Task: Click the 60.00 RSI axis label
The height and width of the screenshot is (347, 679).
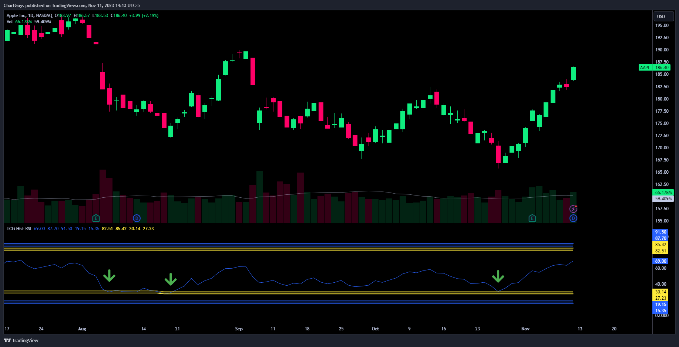Action: [660, 268]
